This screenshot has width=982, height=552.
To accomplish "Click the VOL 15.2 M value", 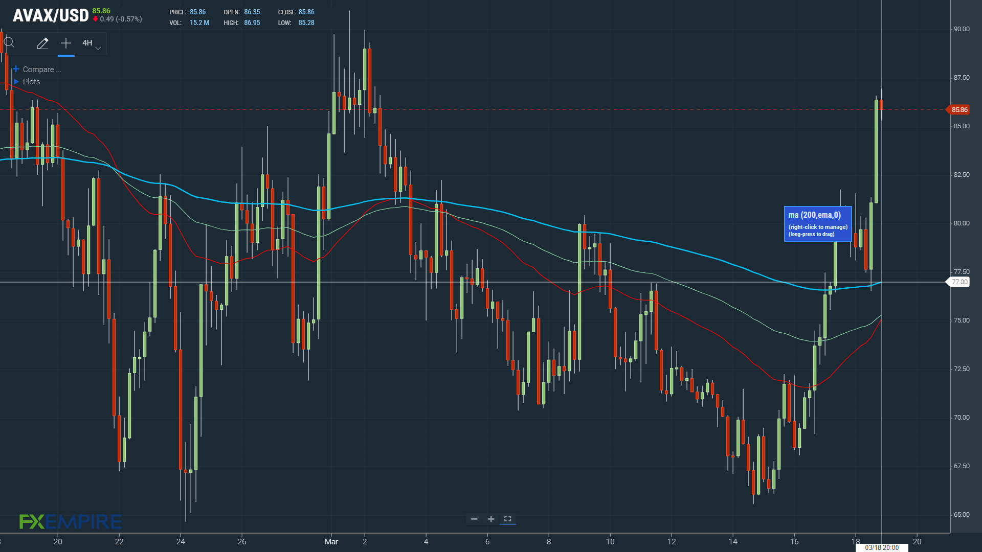I will pyautogui.click(x=199, y=23).
